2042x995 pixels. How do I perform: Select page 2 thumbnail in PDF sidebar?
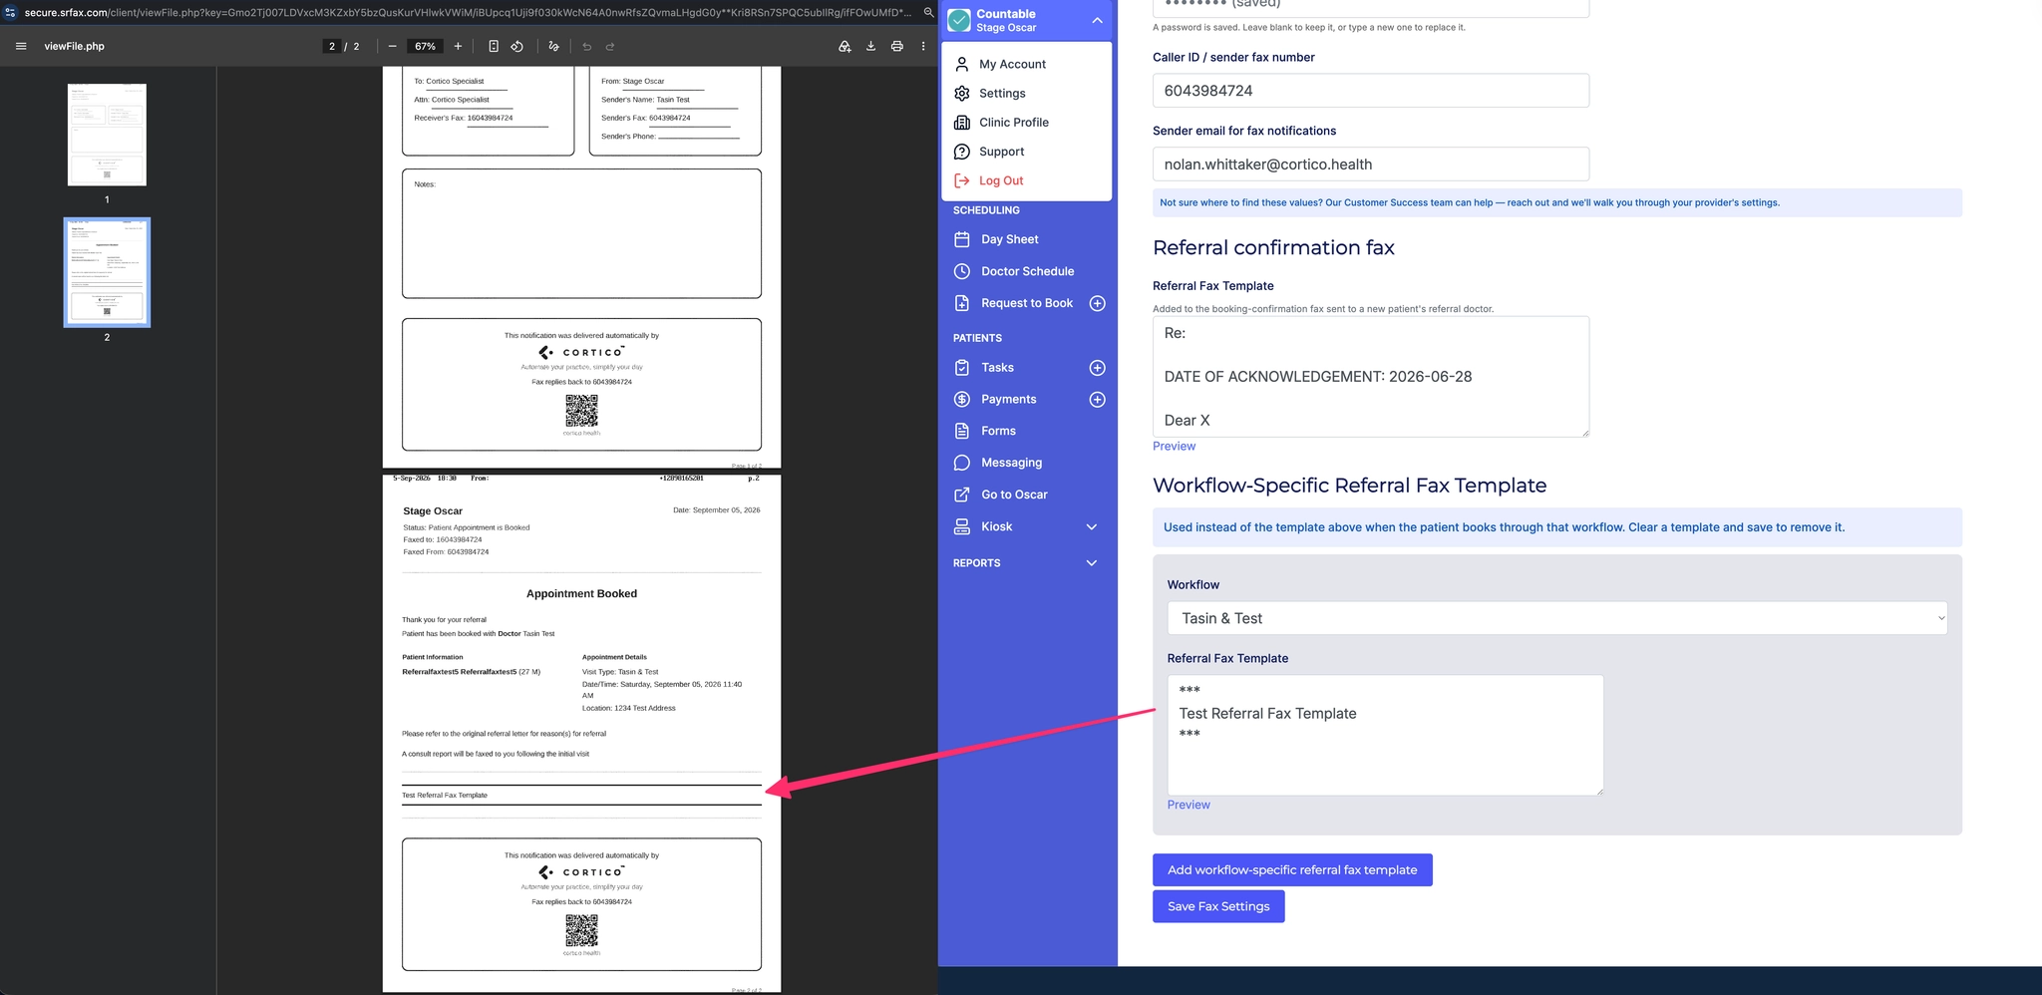click(107, 272)
